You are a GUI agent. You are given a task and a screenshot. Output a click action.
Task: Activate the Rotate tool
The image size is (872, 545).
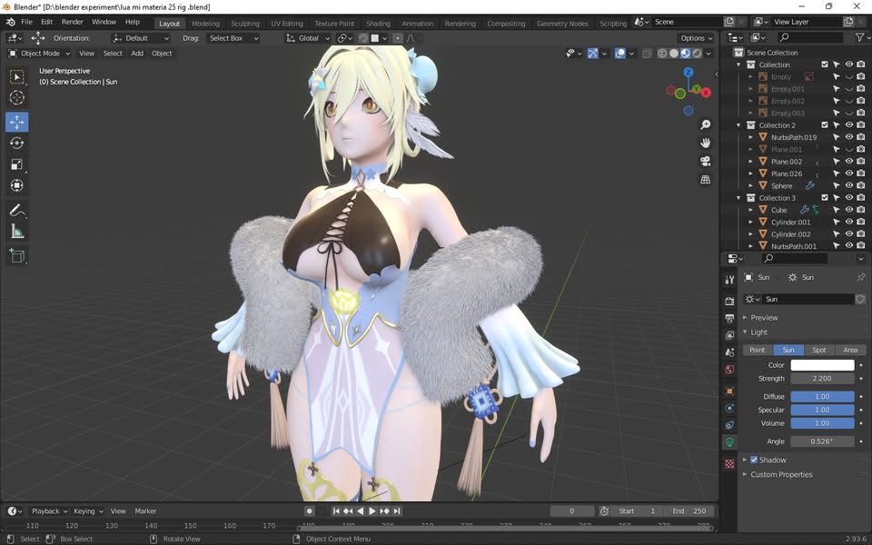(17, 143)
